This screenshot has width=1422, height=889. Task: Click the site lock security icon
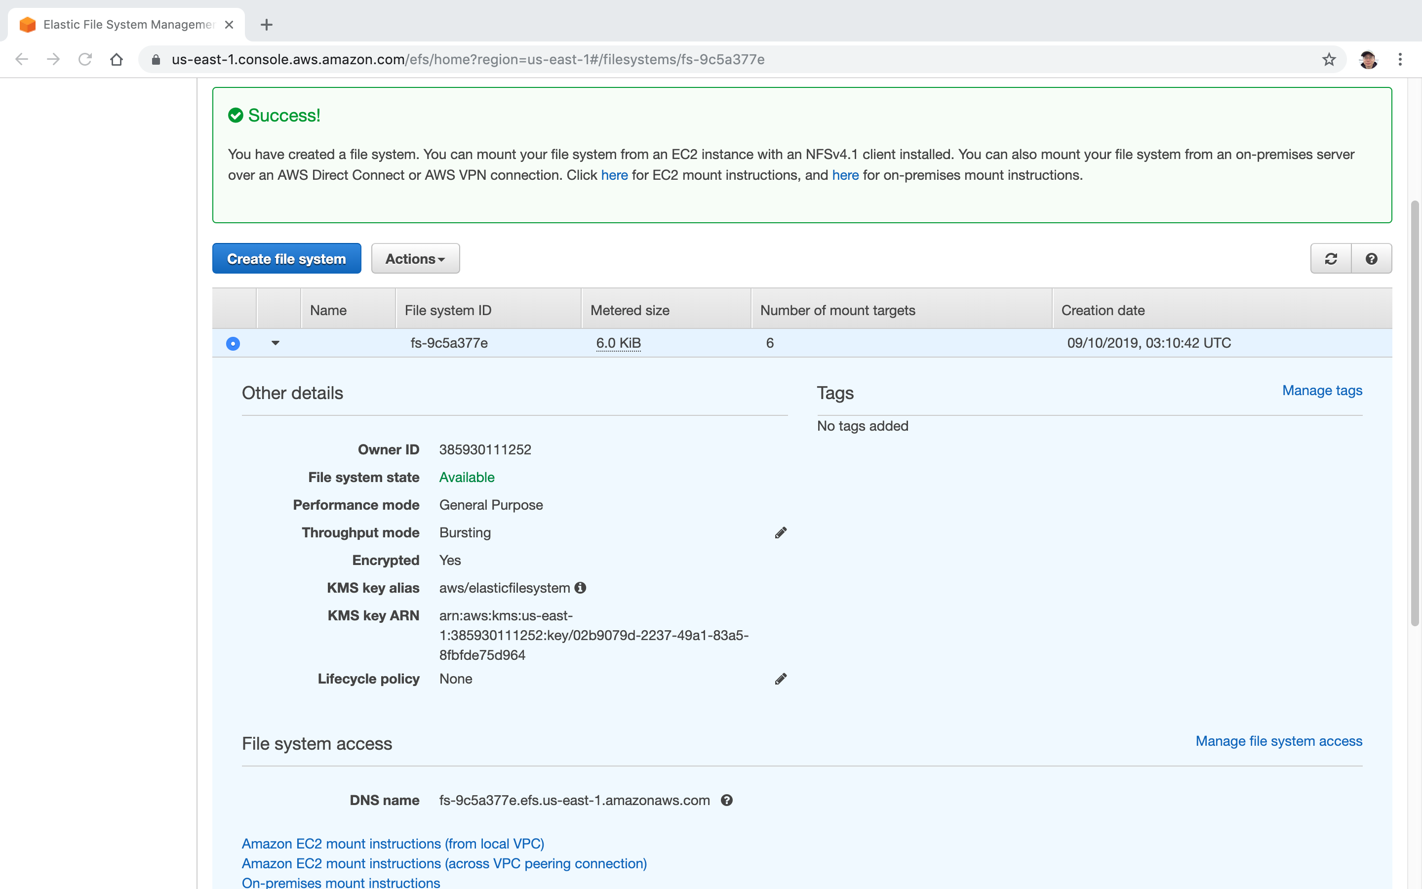(x=156, y=59)
